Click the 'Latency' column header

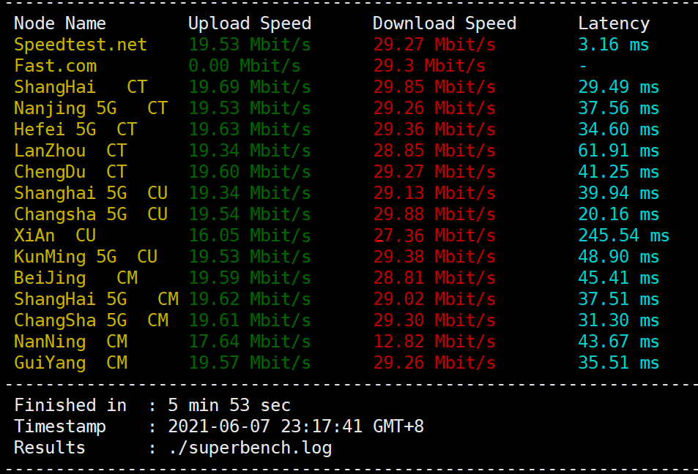click(614, 23)
